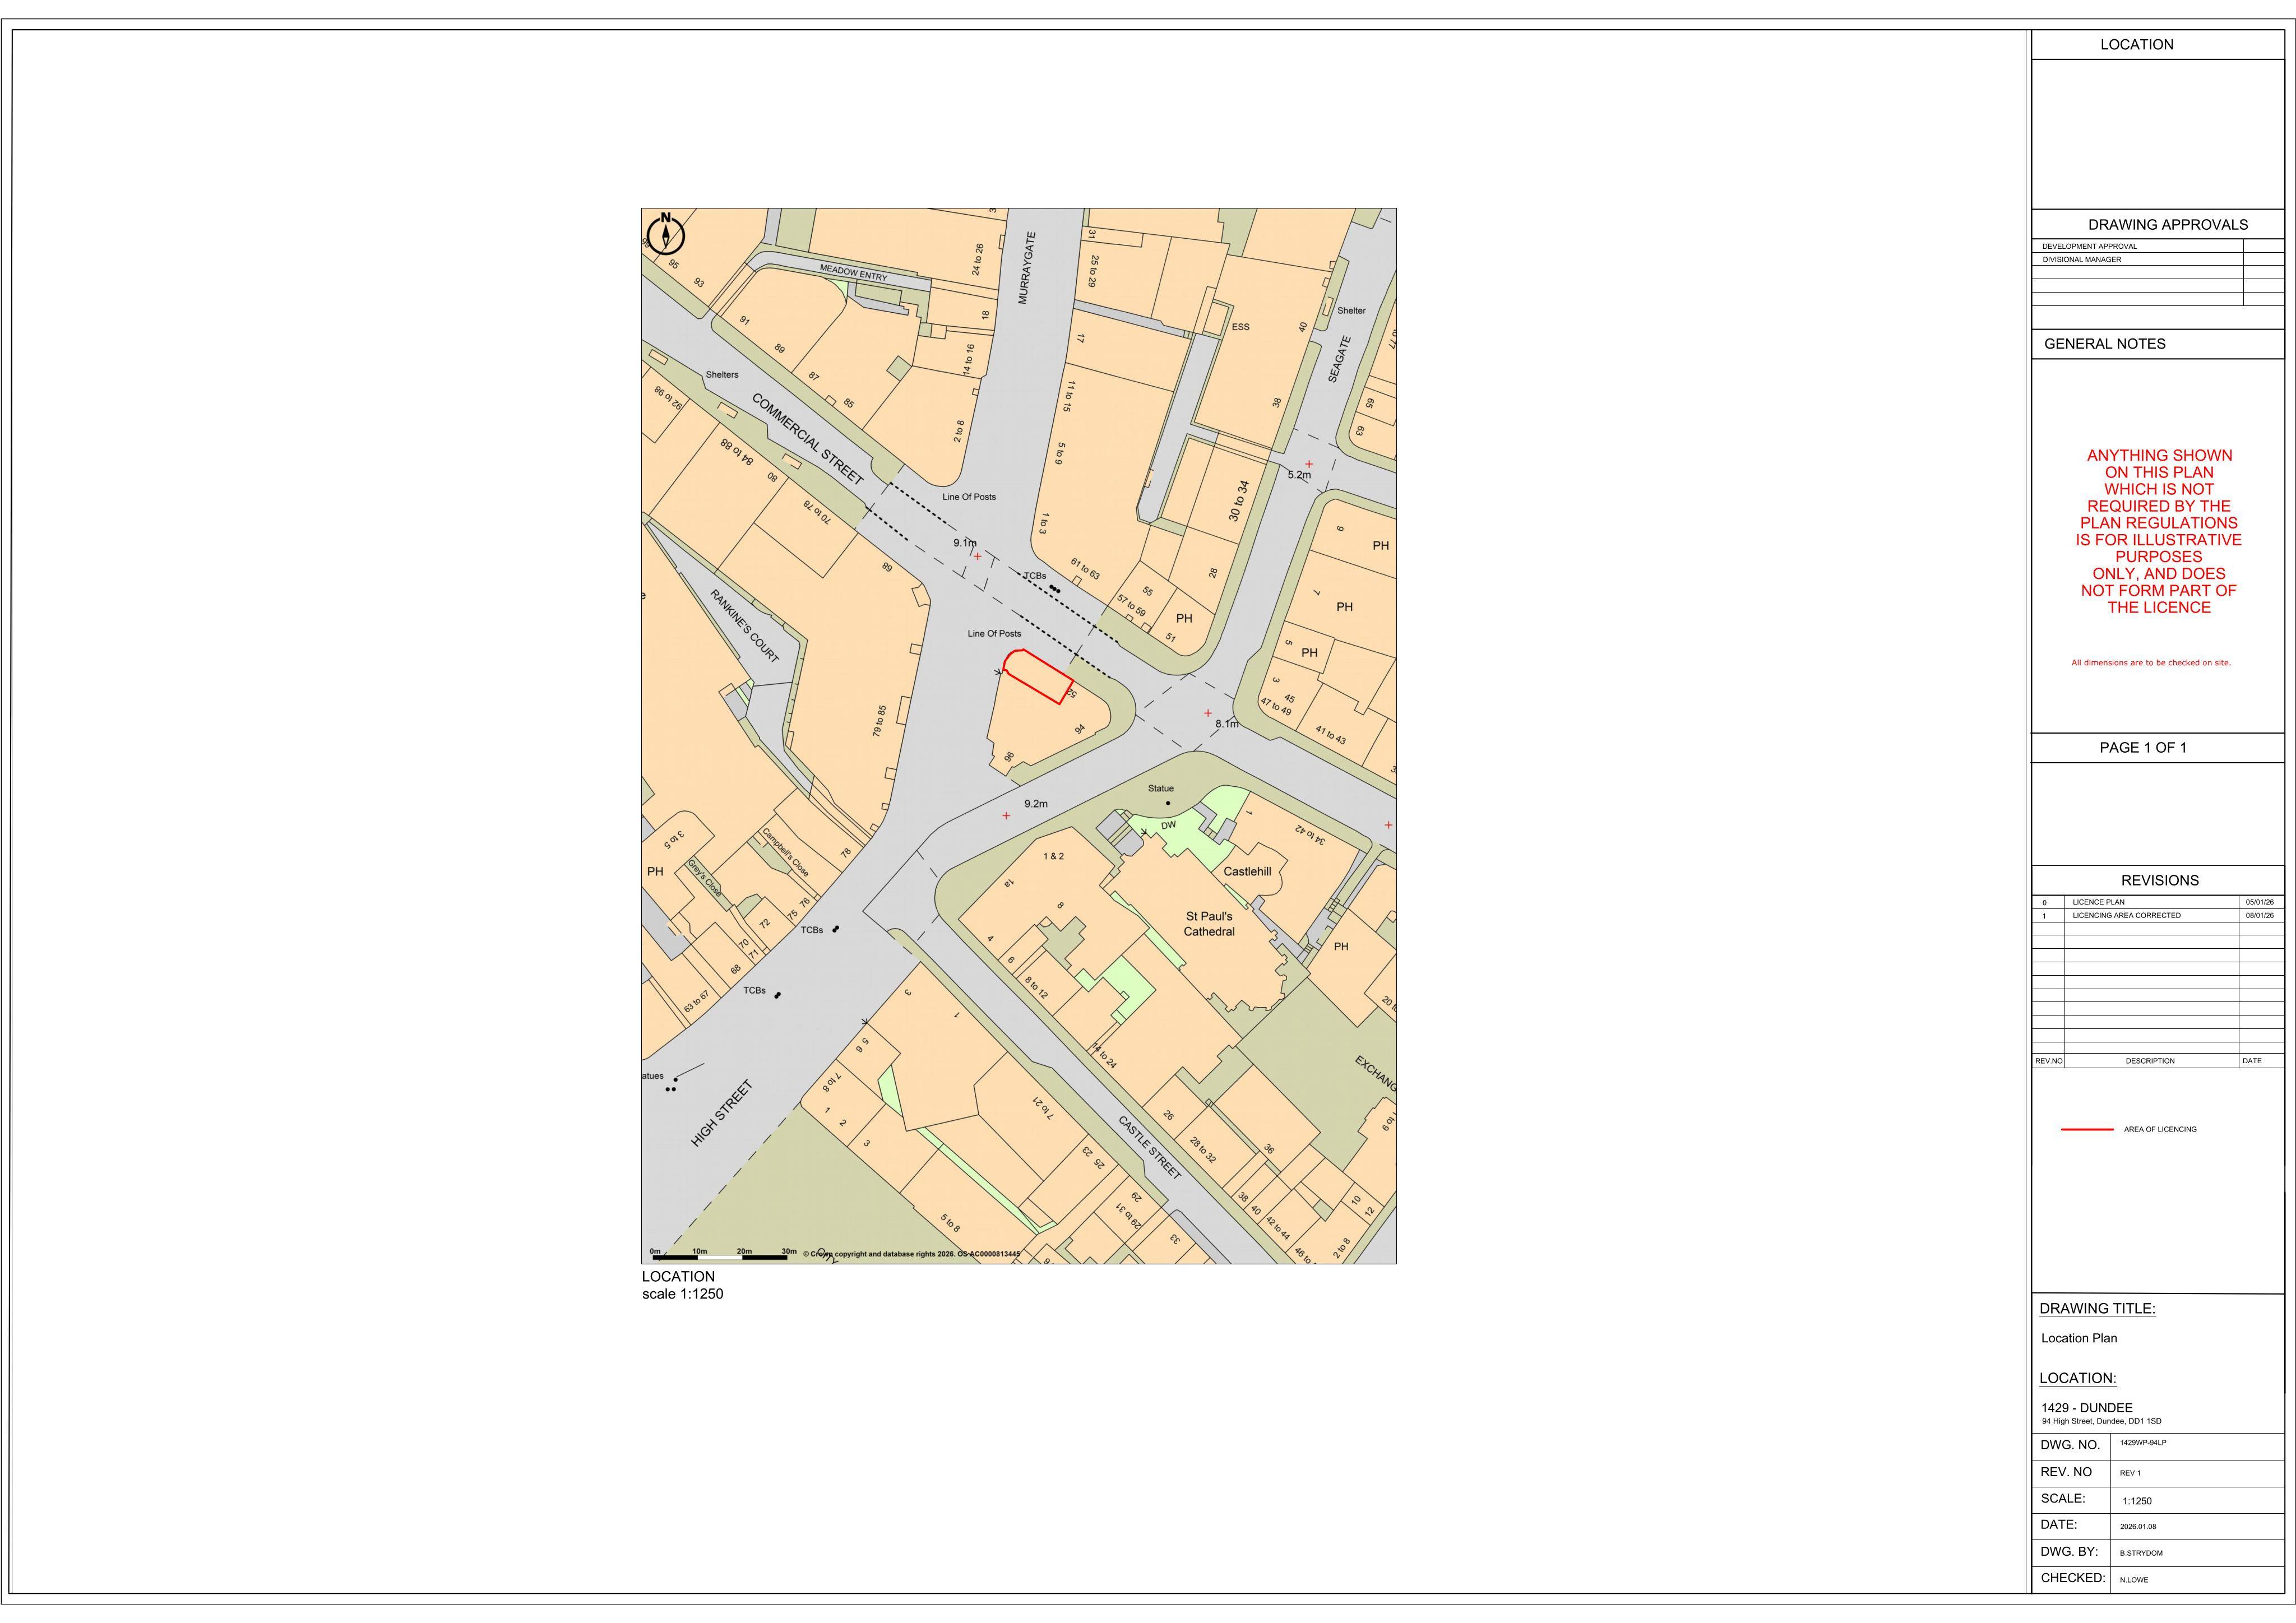The image size is (2296, 1623).
Task: Click the '8.1m' spot height label
Action: click(x=1227, y=724)
